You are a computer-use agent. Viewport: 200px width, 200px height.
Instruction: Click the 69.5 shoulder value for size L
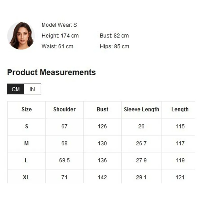(64, 160)
